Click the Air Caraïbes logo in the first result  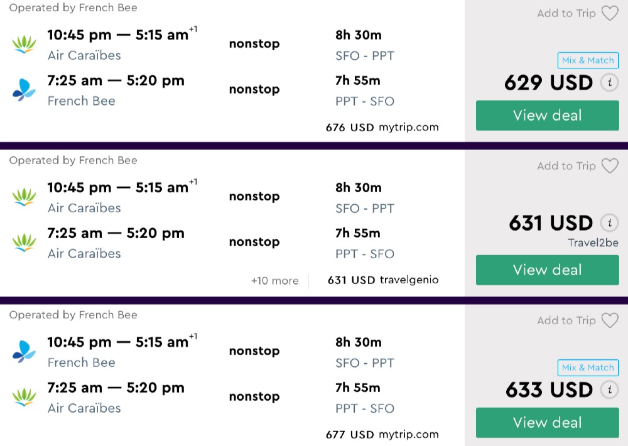tap(24, 45)
